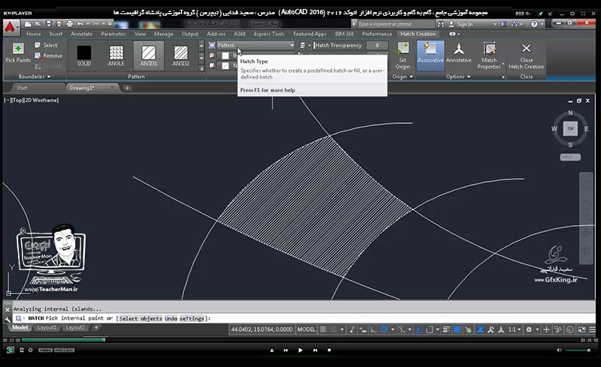This screenshot has height=367, width=601.
Task: Click the Save As quick-access icon
Action: pos(59,24)
